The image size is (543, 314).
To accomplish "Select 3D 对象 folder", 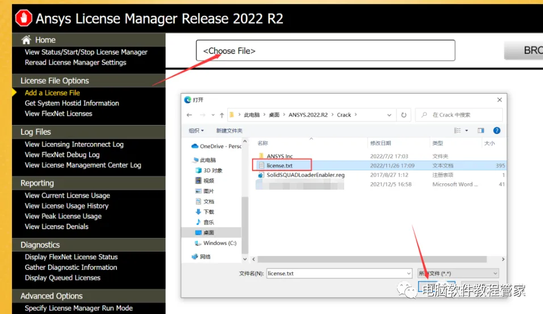I will [209, 170].
